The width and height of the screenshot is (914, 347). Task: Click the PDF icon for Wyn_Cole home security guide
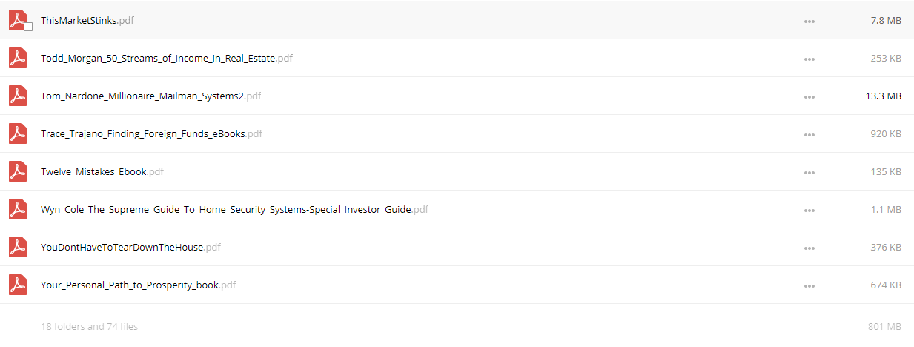click(18, 209)
